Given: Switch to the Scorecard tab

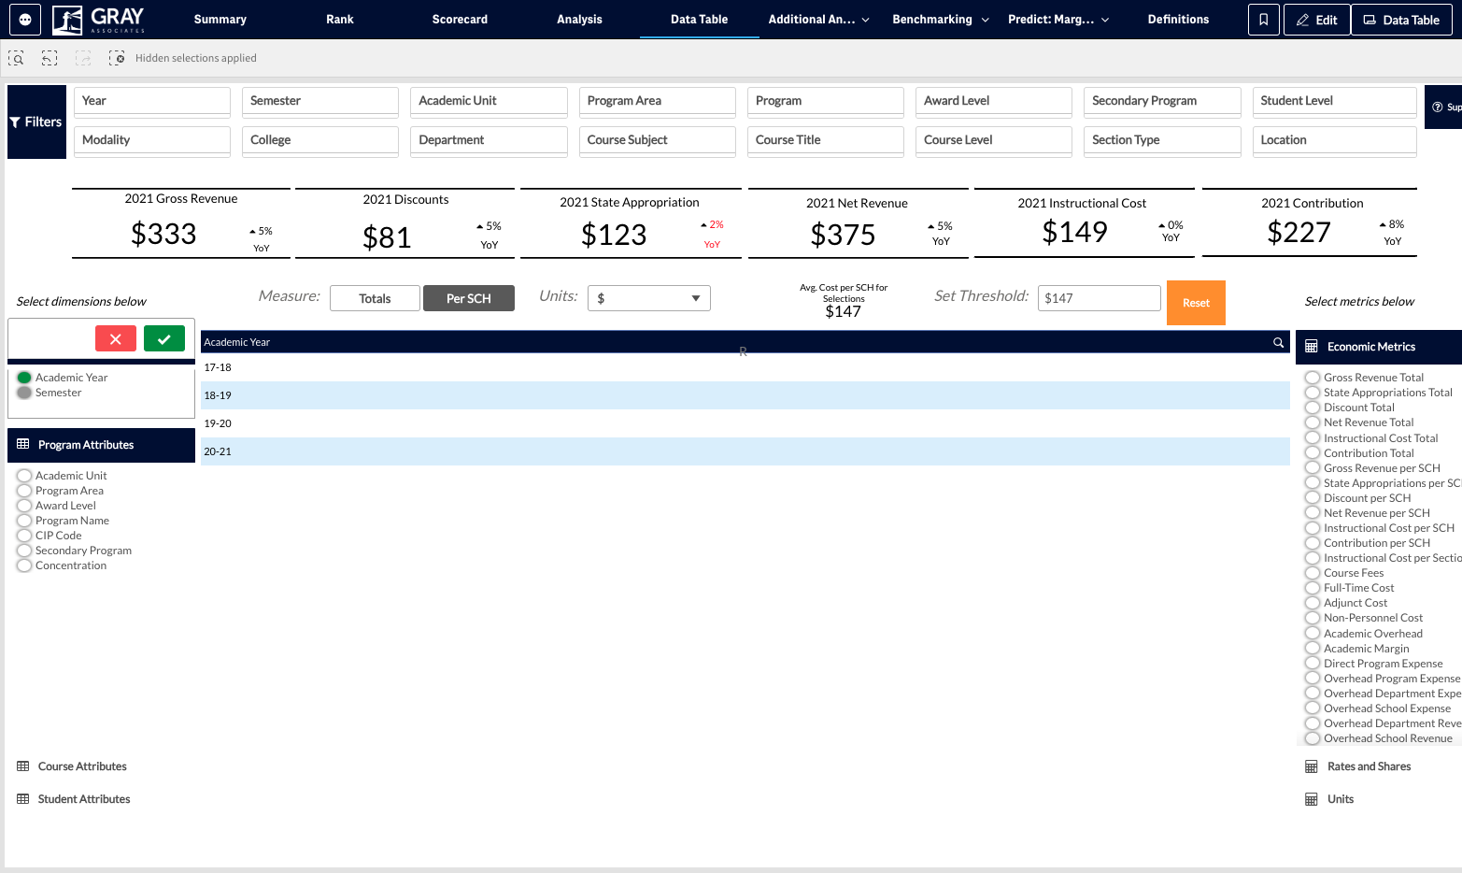Looking at the screenshot, I should pyautogui.click(x=460, y=20).
